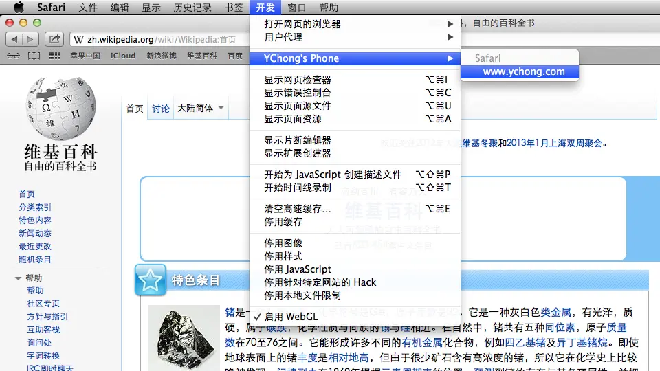Open 新浪微博 bookmark
660x371 pixels.
pyautogui.click(x=161, y=56)
